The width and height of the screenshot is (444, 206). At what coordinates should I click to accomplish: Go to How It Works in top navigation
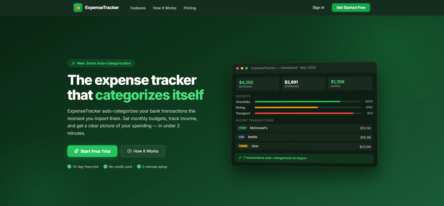[165, 8]
